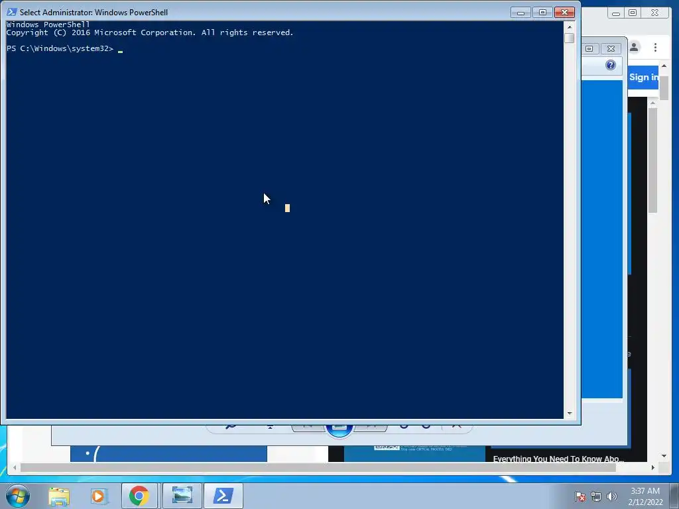Click the Chrome page horizontal scrollbar left arrow
679x509 pixels.
15,467
